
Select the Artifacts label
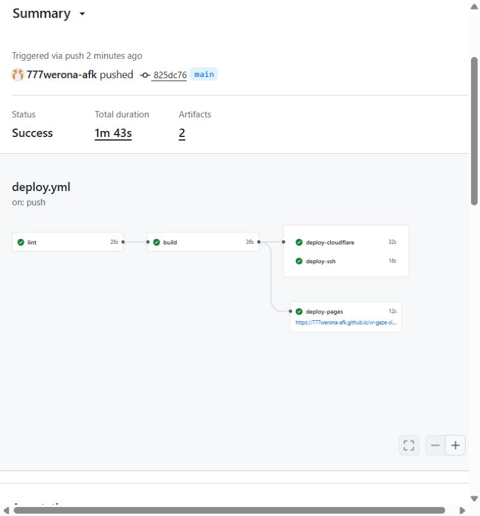tap(195, 114)
